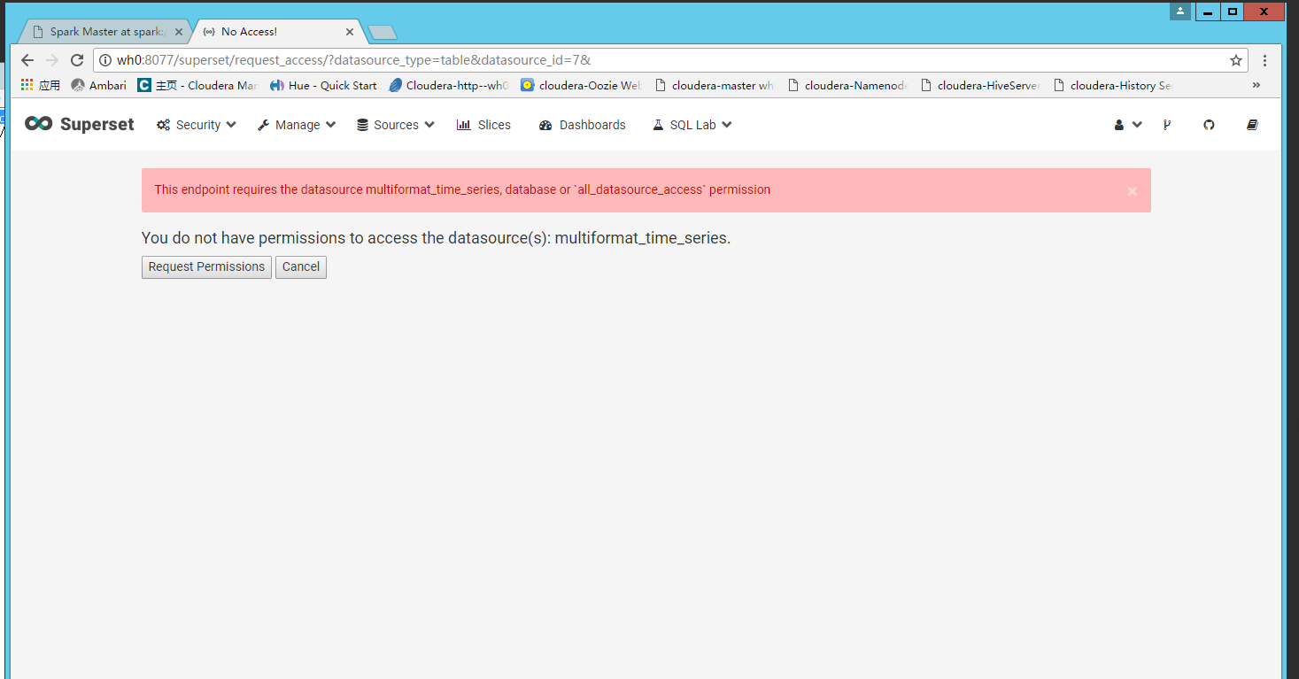Viewport: 1299px width, 679px height.
Task: Close the No Access! tab
Action: pos(349,32)
